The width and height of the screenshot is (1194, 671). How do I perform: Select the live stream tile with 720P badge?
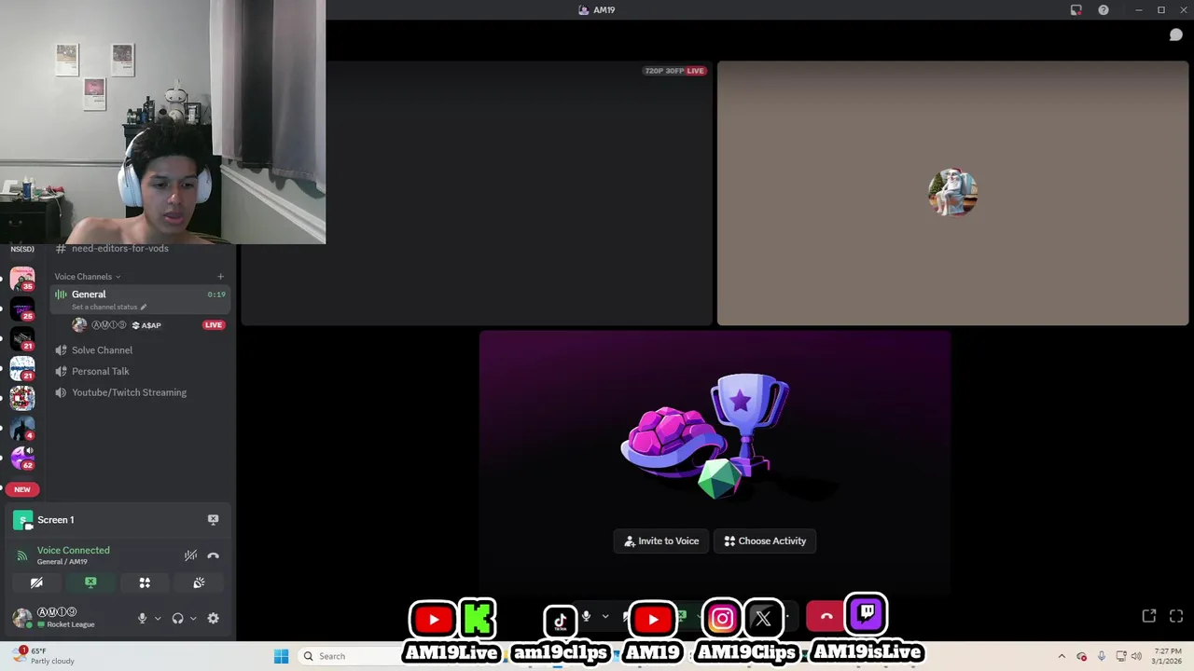pyautogui.click(x=477, y=193)
